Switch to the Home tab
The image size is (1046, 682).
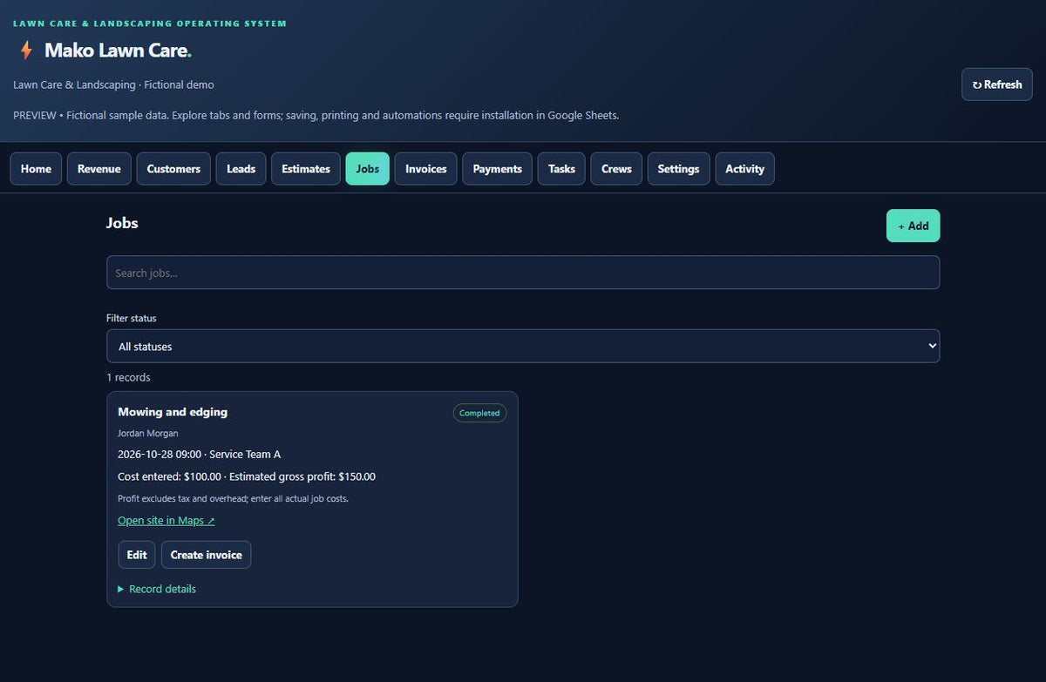point(36,169)
